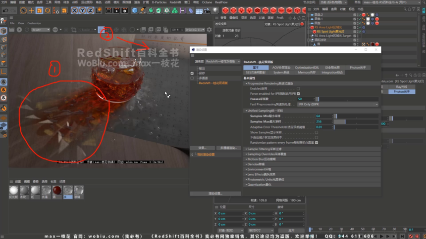This screenshot has height=239, width=426.
Task: Toggle the Y axis lock
Action: pyautogui.click(x=82, y=10)
